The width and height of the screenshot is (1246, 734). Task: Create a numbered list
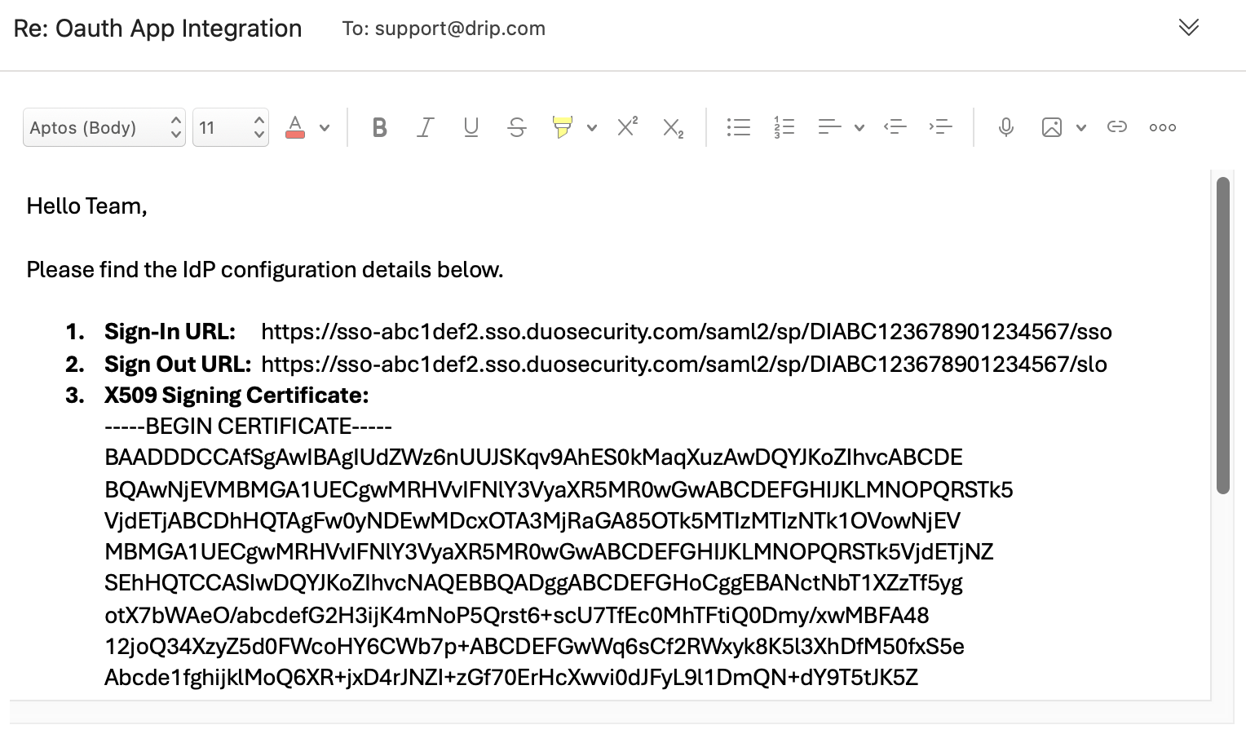pyautogui.click(x=784, y=126)
